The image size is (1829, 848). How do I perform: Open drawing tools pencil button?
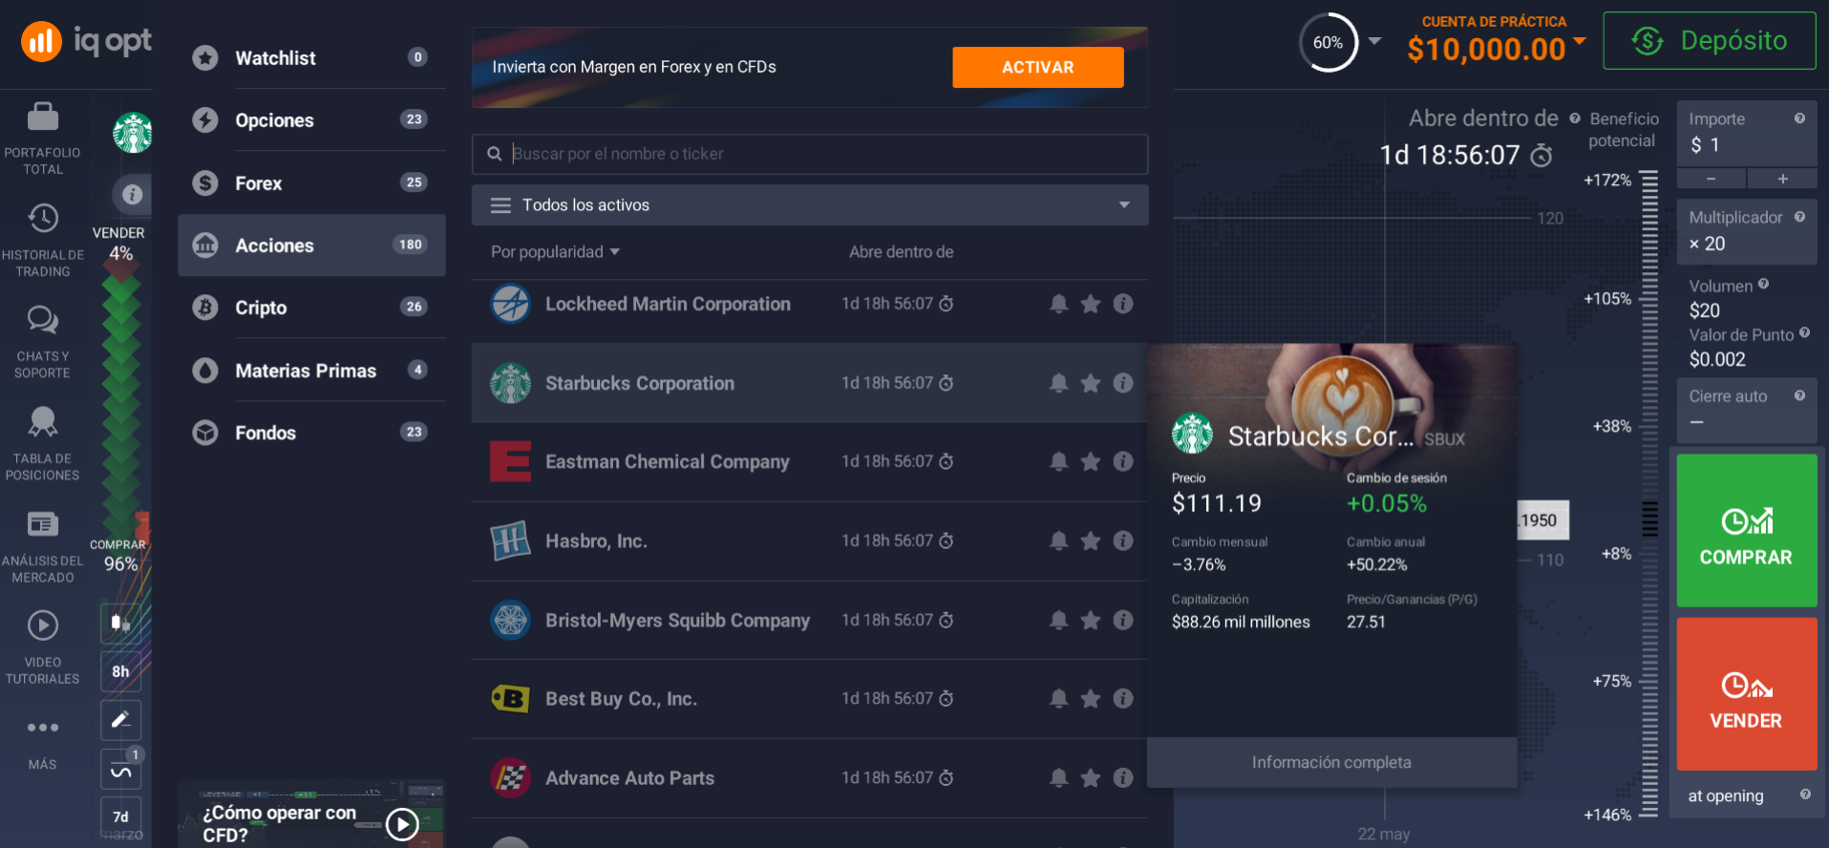[120, 720]
